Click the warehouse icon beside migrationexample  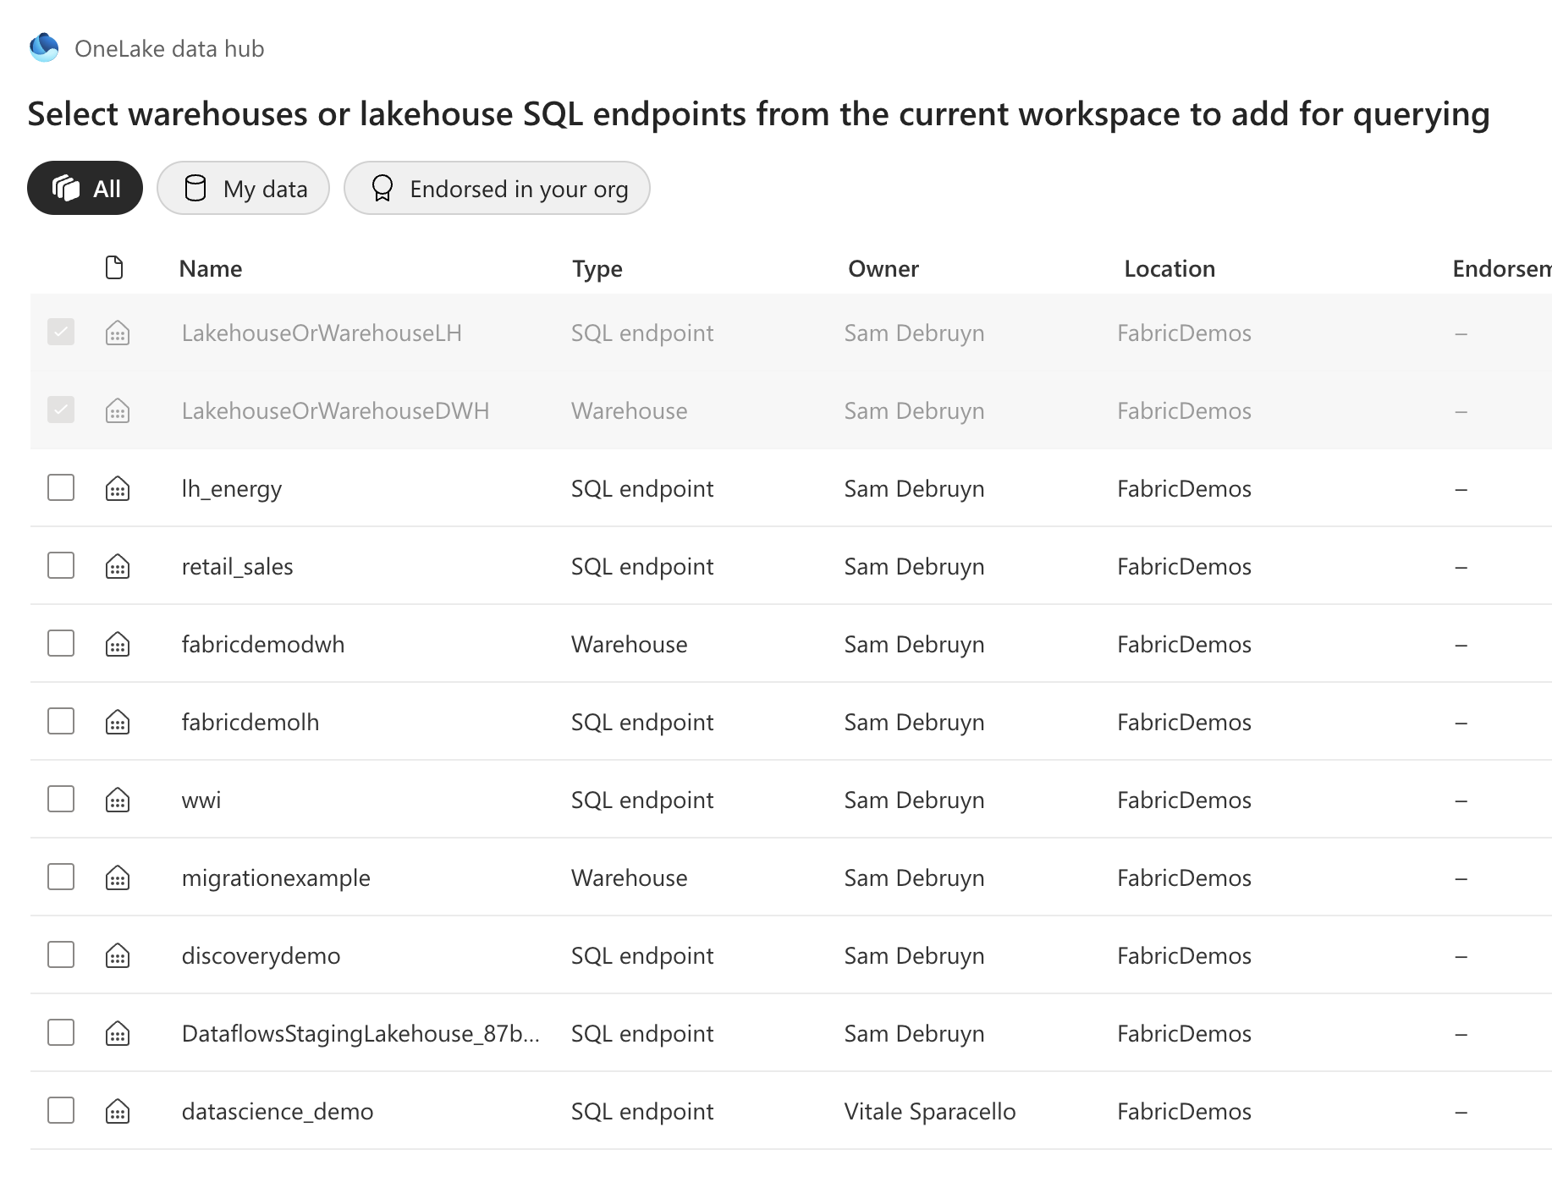[117, 877]
